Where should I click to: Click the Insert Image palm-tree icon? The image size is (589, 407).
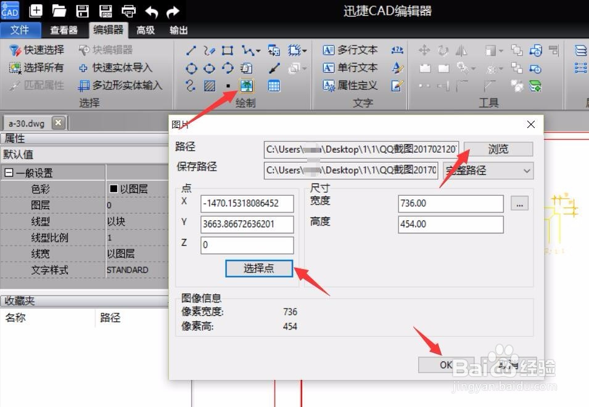(x=247, y=86)
